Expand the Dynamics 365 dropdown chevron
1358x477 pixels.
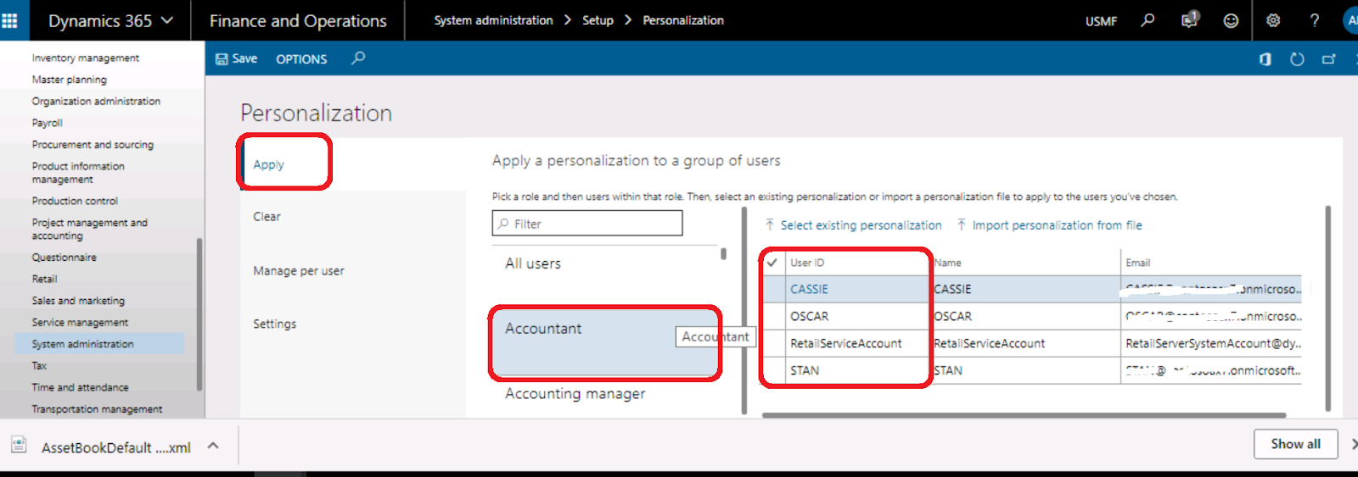(x=167, y=20)
